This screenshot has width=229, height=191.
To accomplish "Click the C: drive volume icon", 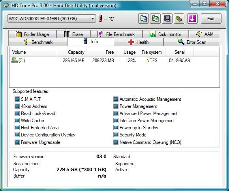I will click(x=15, y=60).
